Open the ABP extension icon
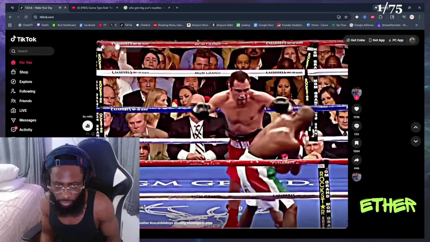Viewport: 430px width, 242px height. (x=373, y=17)
